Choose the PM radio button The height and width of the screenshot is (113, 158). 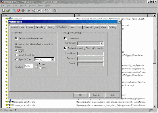[40, 68]
